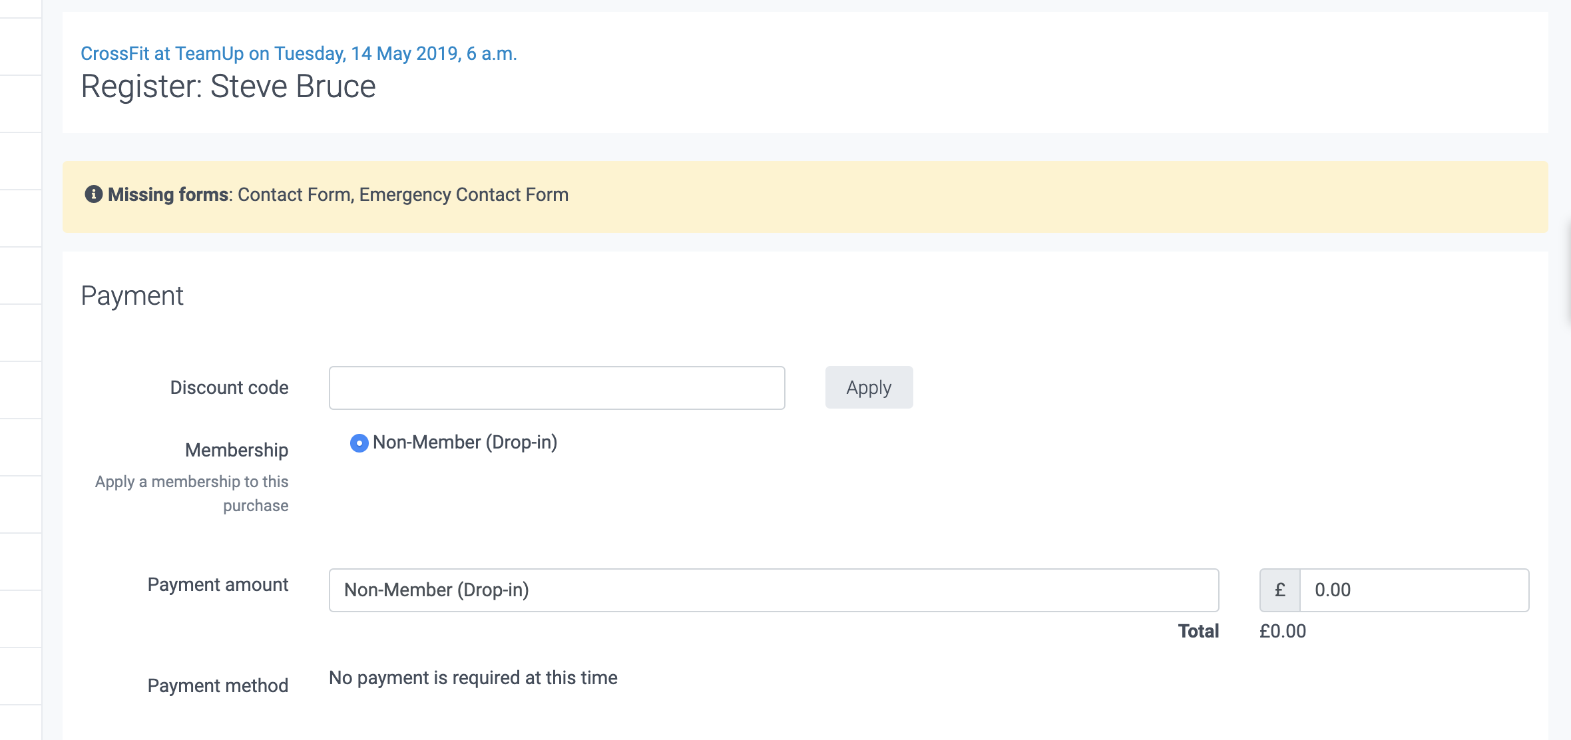Click the £0.00 total value
Viewport: 1571px width, 740px height.
(1282, 632)
